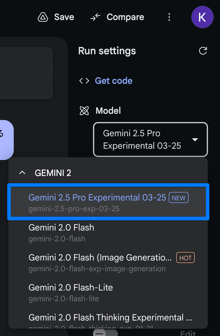Screen dimensions: 220x336
Task: Click the code brackets icon
Action: pyautogui.click(x=84, y=81)
